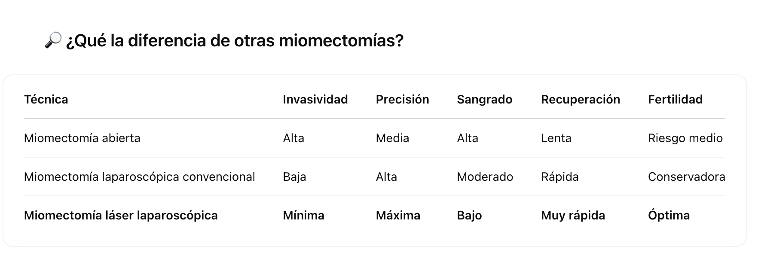Click the 'Bajo' bleeding cell
Viewport: 758px width, 274px height.
pos(469,216)
